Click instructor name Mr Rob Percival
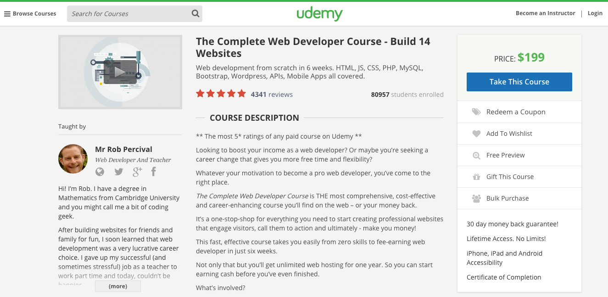The height and width of the screenshot is (297, 608). [x=123, y=149]
